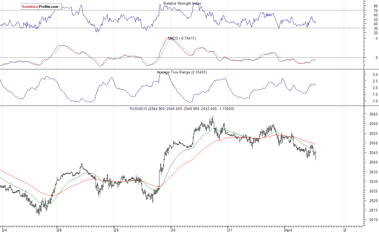Click the April label on time axis
Image resolution: width=379 pixels, height=232 pixels.
pos(289,230)
